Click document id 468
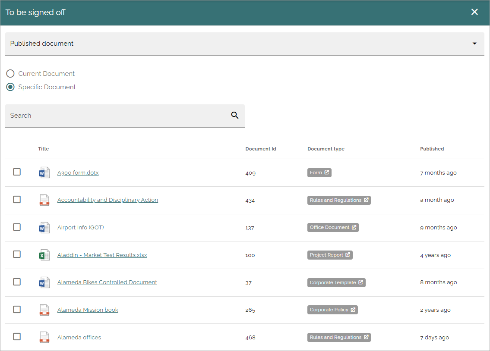 point(250,338)
